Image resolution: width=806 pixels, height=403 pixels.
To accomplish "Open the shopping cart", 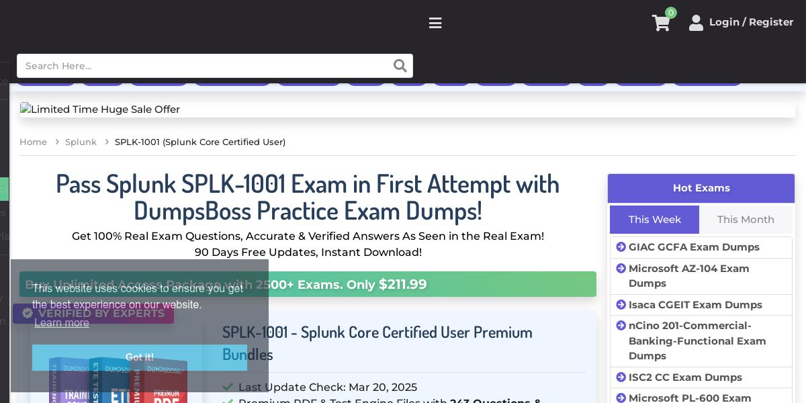I will point(661,24).
